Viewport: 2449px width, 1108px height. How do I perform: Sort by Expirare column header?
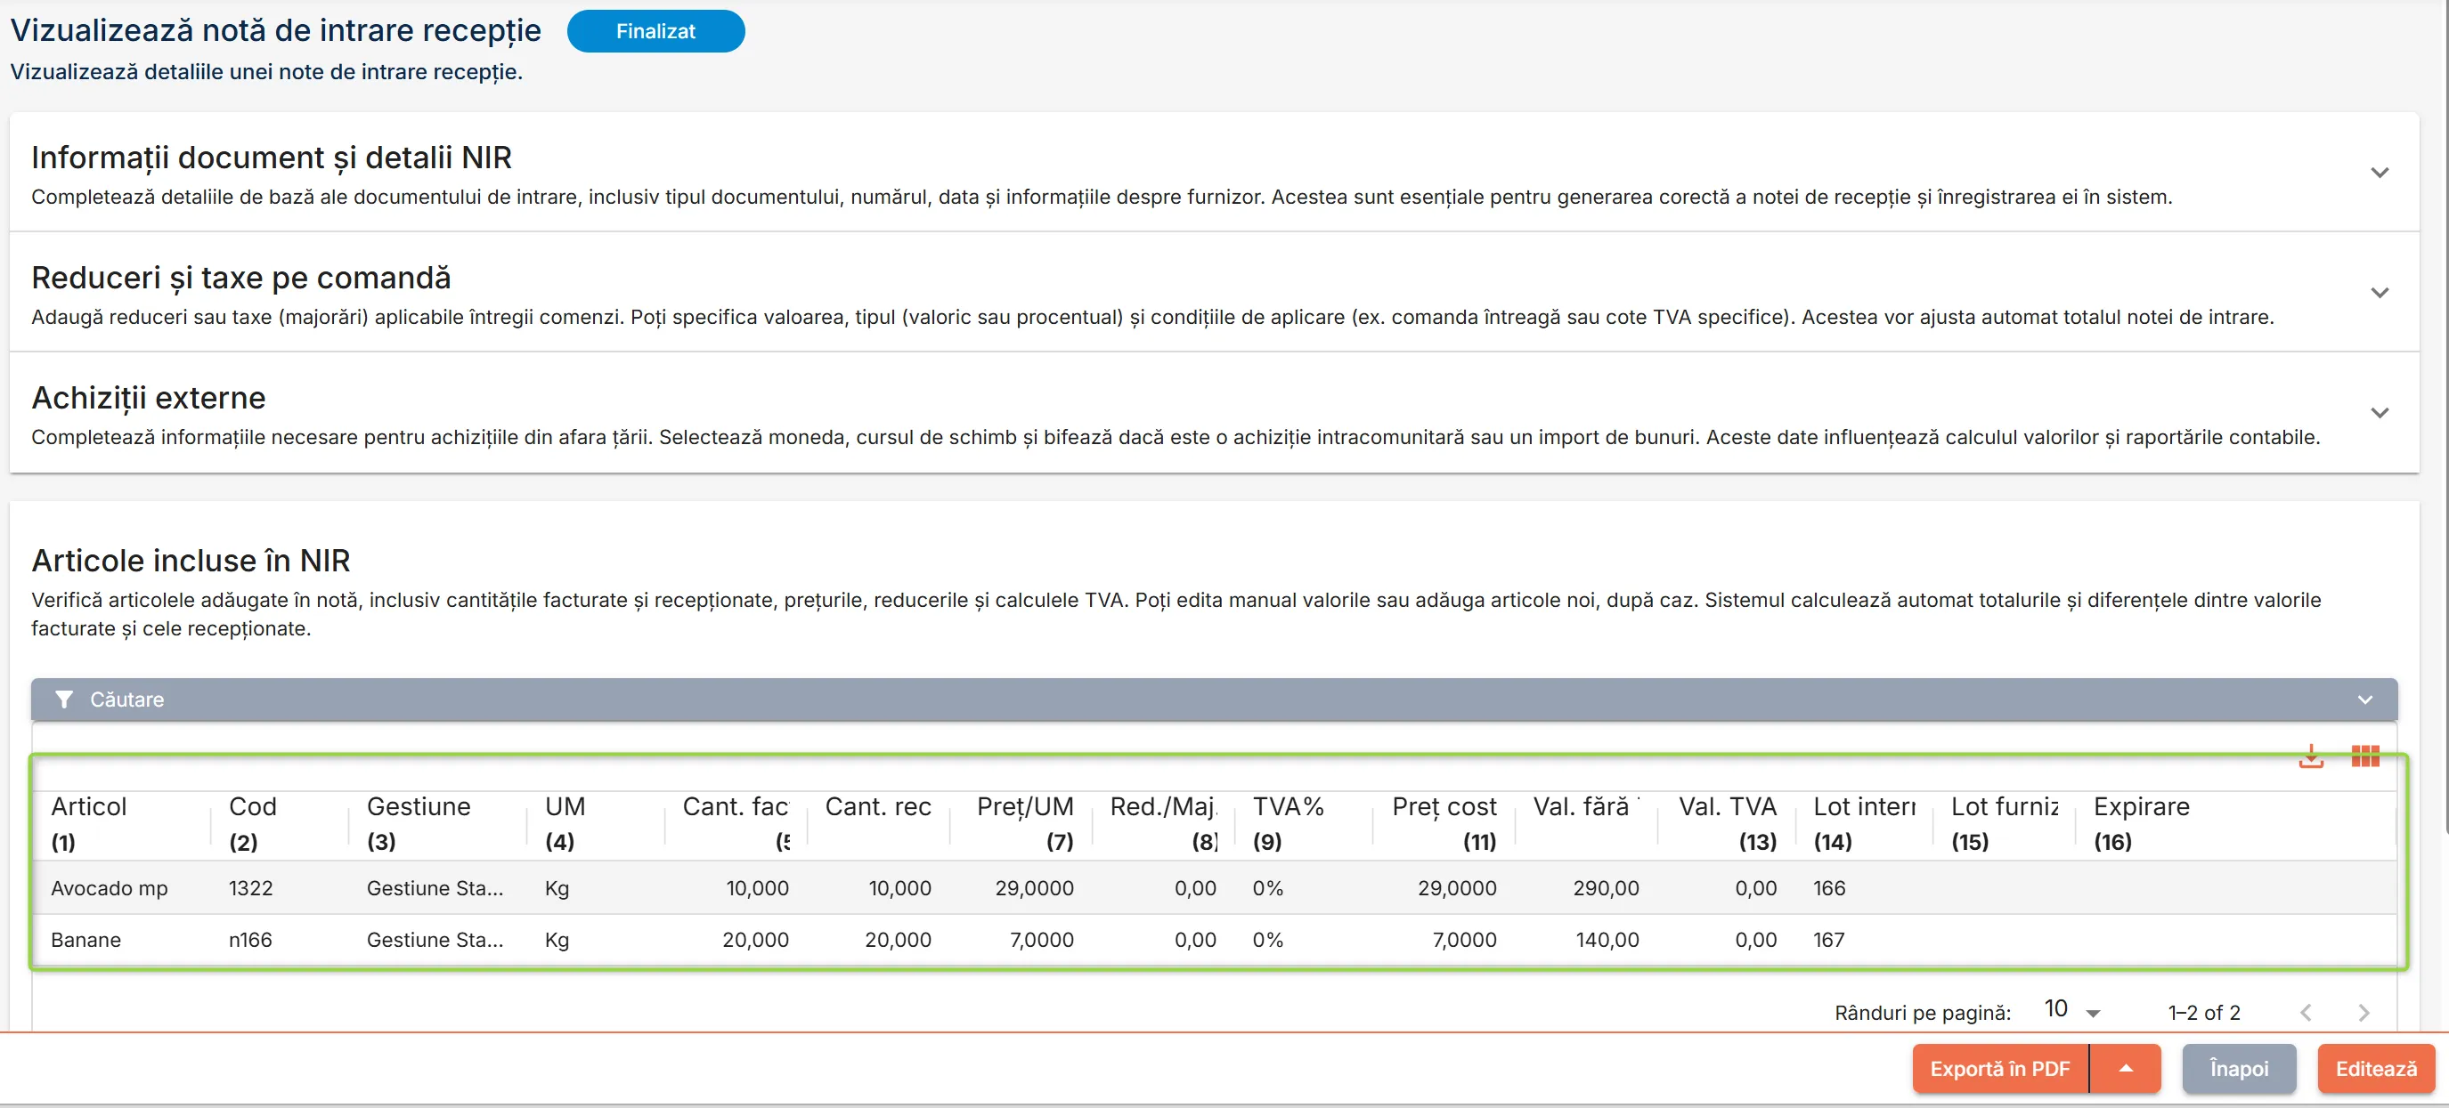pyautogui.click(x=2141, y=807)
